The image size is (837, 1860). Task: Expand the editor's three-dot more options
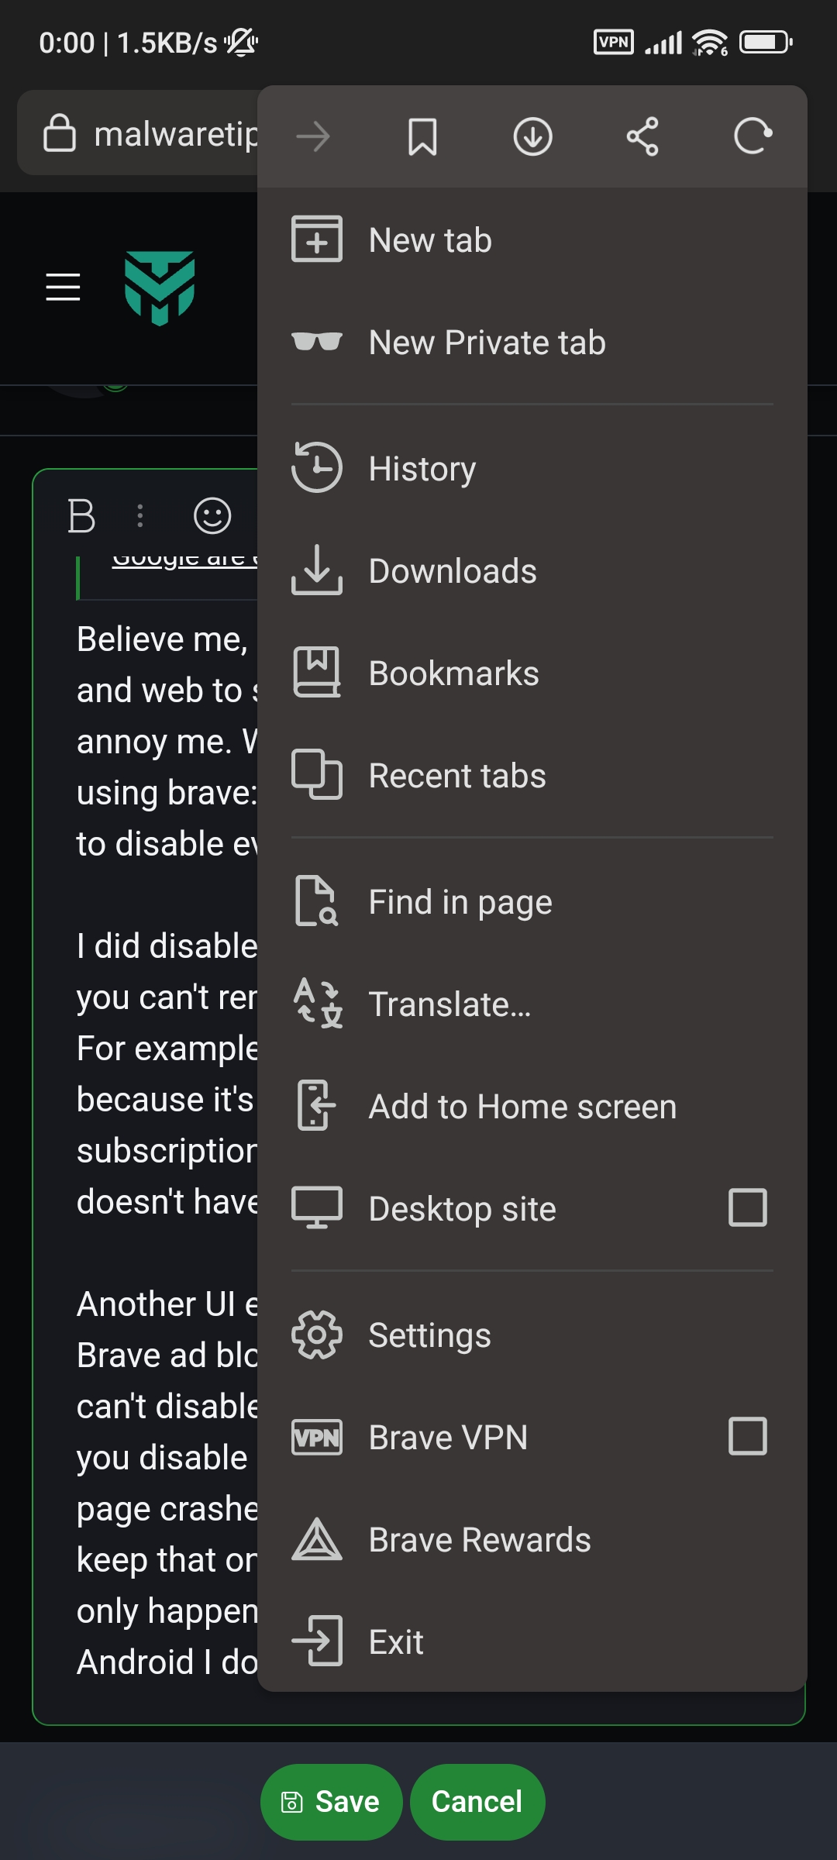coord(140,515)
